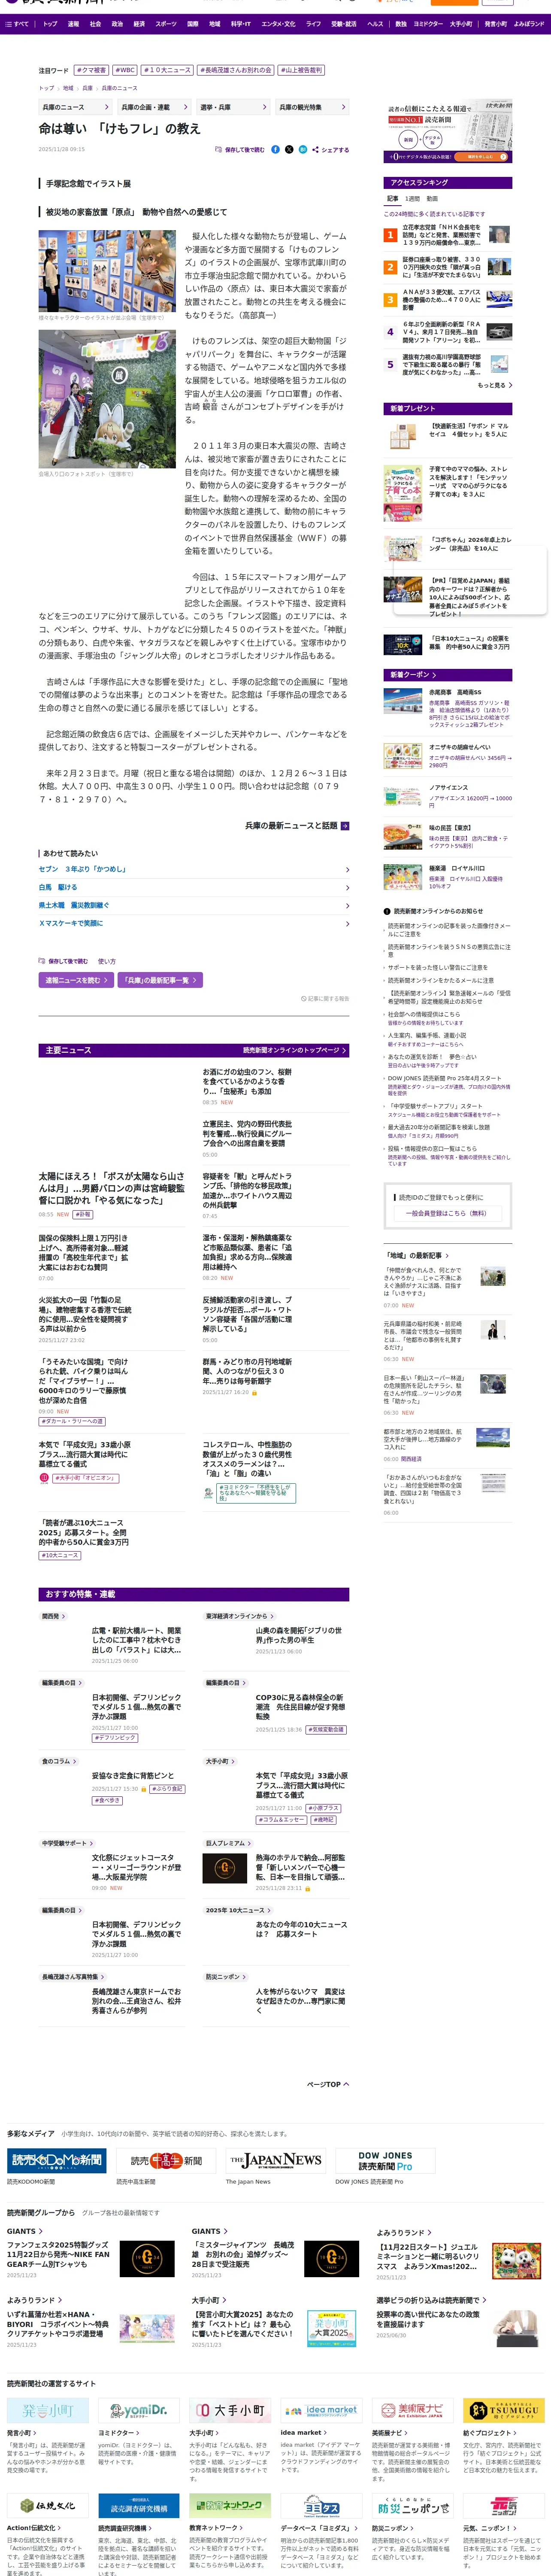Image resolution: width=551 pixels, height=2576 pixels.
Task: Open the 美術展ナビ logo
Action: coord(412,2410)
